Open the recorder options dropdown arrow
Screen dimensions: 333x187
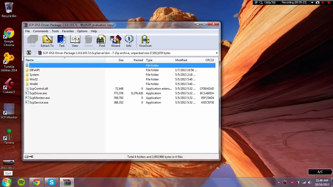click(312, 3)
